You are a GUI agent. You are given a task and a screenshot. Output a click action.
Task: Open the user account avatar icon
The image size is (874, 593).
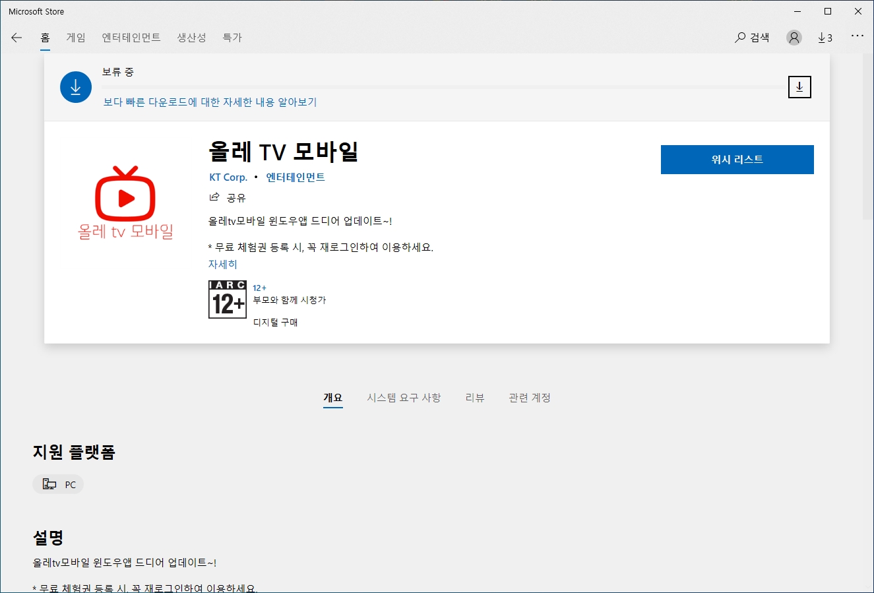tap(794, 38)
